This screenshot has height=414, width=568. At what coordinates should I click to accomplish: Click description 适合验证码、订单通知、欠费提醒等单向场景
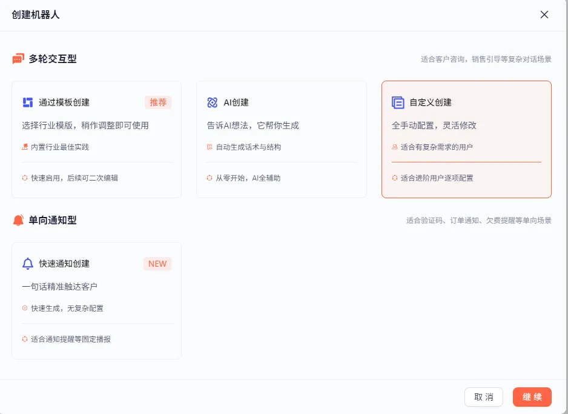pos(479,221)
